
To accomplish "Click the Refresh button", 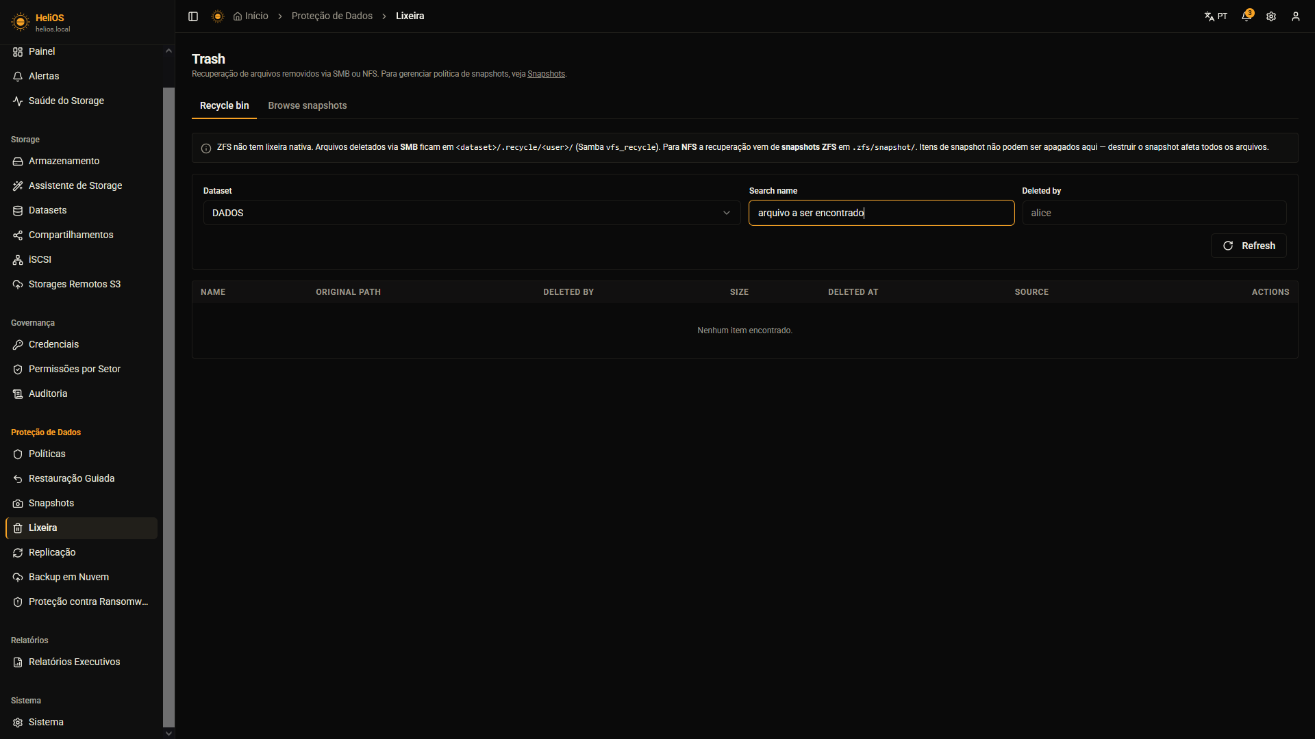I will (x=1249, y=246).
